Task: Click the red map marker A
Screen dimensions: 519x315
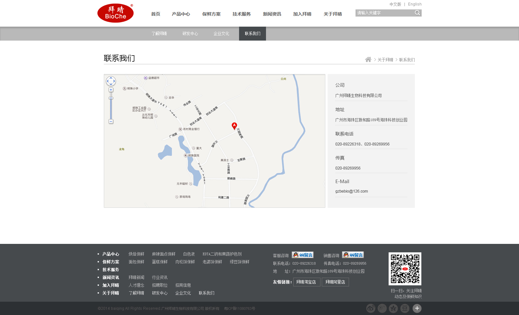Action: pos(234,126)
